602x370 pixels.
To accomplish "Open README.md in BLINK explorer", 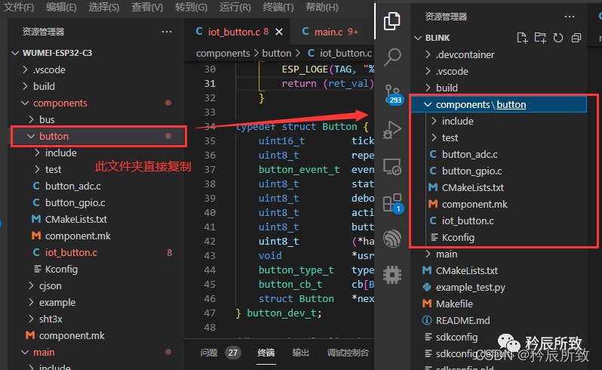I will (462, 320).
